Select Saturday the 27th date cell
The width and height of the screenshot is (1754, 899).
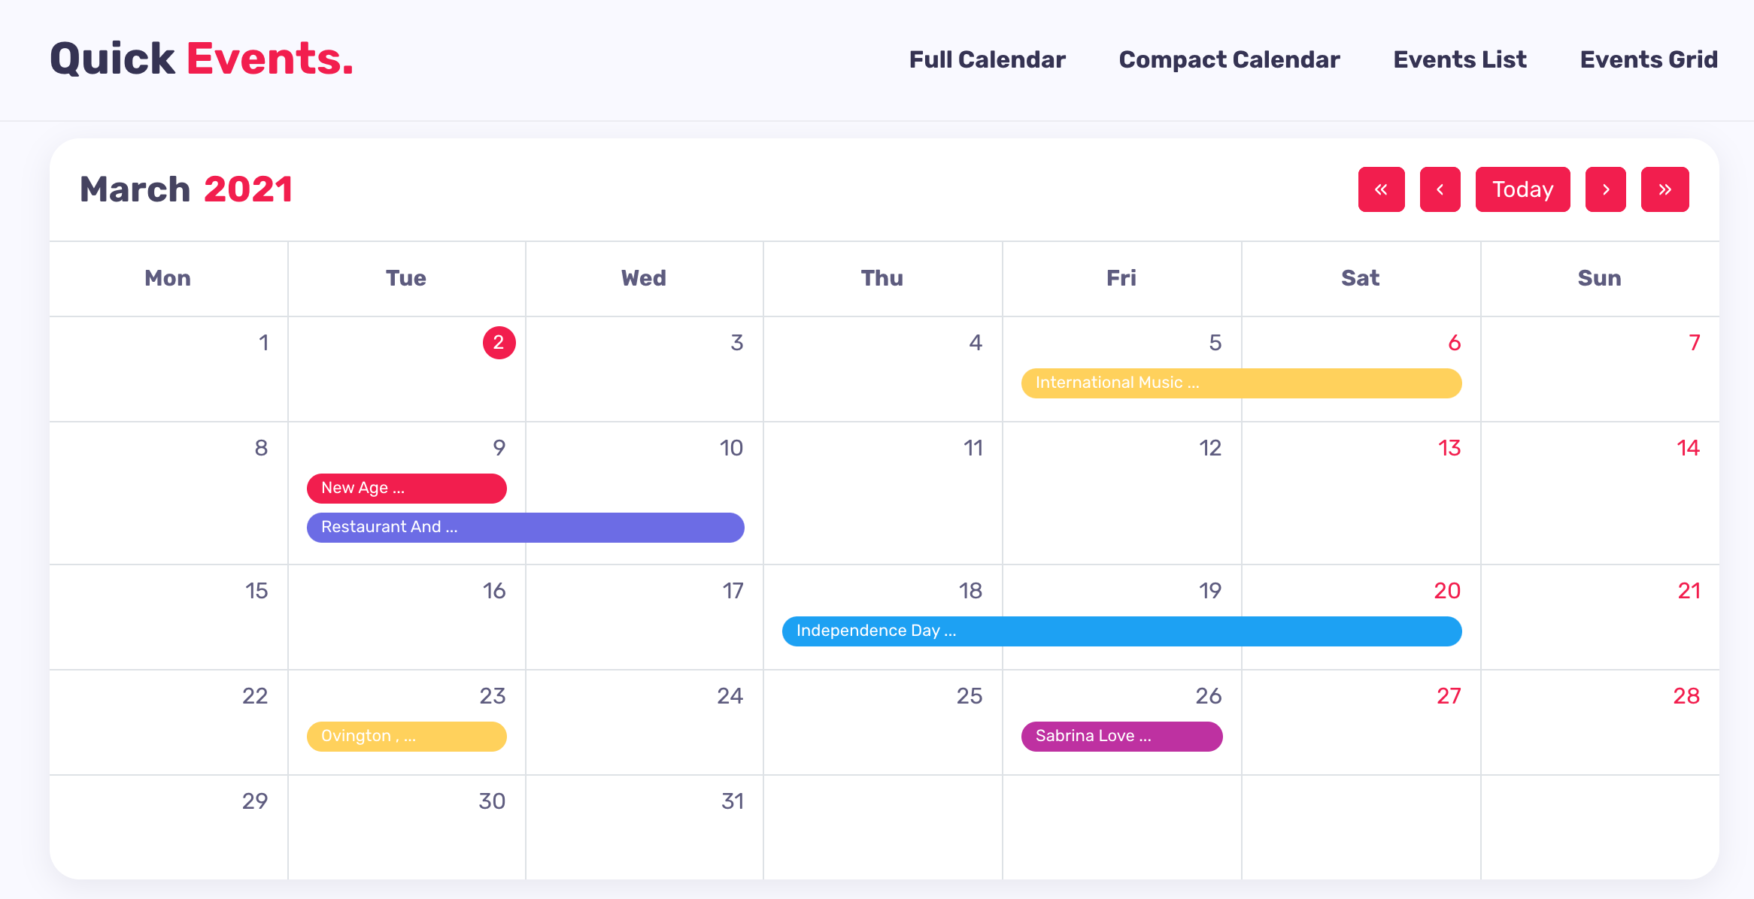[1449, 696]
